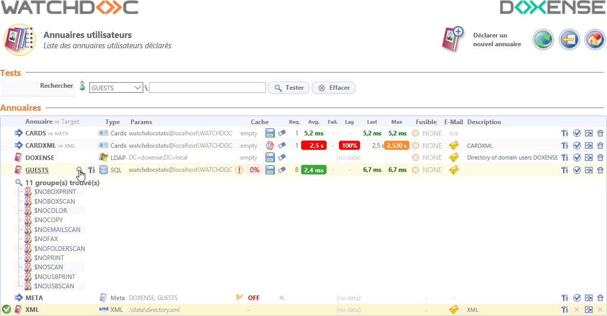Click the tools icon beside the GUESTS name
This screenshot has height=316, width=607.
click(x=91, y=170)
